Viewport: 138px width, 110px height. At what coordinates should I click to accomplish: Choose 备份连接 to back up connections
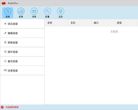pyautogui.click(x=22, y=61)
